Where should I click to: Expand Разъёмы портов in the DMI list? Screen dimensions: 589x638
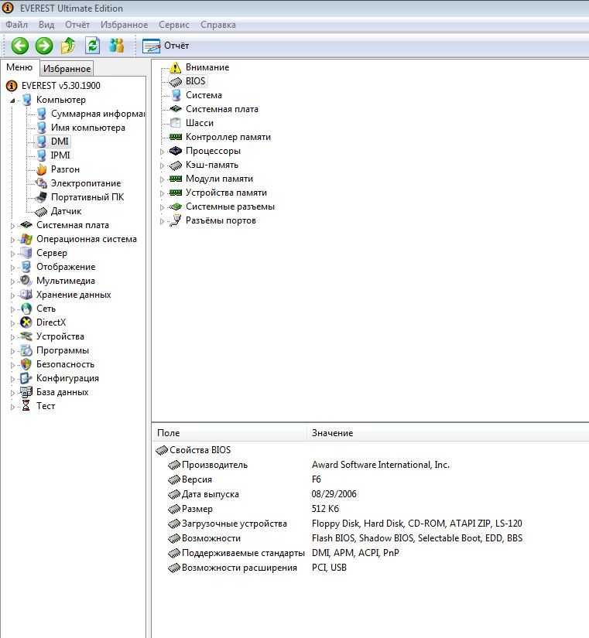pyautogui.click(x=162, y=221)
